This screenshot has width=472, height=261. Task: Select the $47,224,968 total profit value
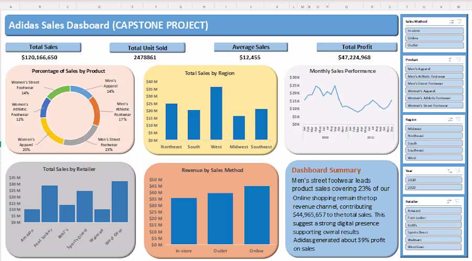click(x=355, y=58)
